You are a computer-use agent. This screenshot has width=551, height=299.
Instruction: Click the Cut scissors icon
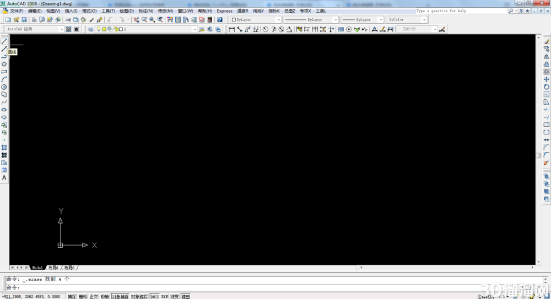(x=68, y=20)
